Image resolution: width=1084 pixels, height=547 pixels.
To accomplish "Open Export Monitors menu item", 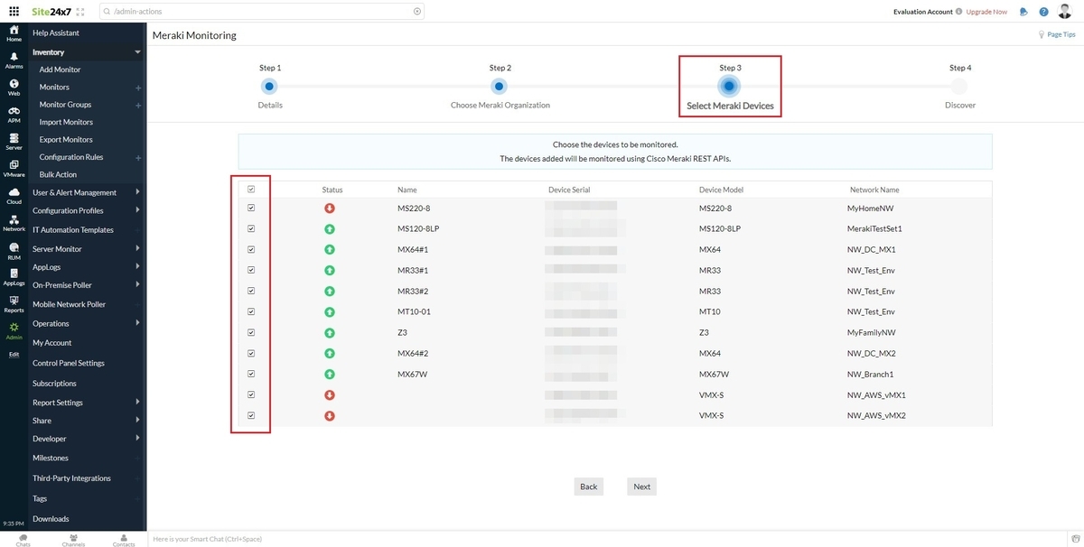I will click(66, 140).
